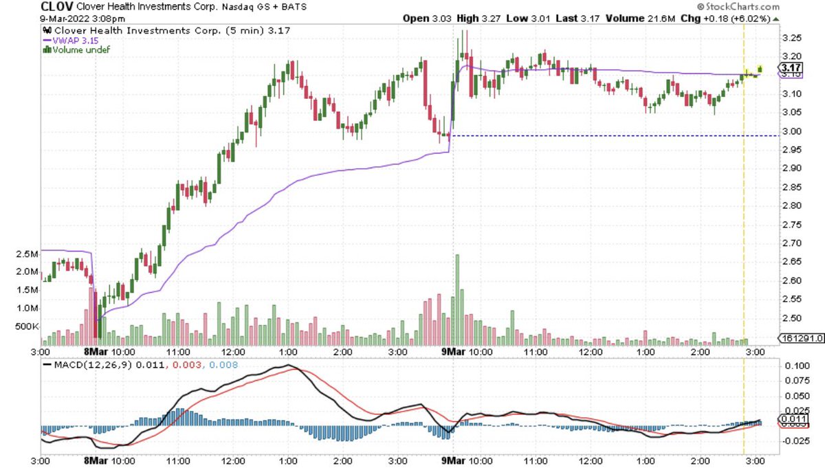Click the -0.025 MACD axis label

pyautogui.click(x=795, y=441)
